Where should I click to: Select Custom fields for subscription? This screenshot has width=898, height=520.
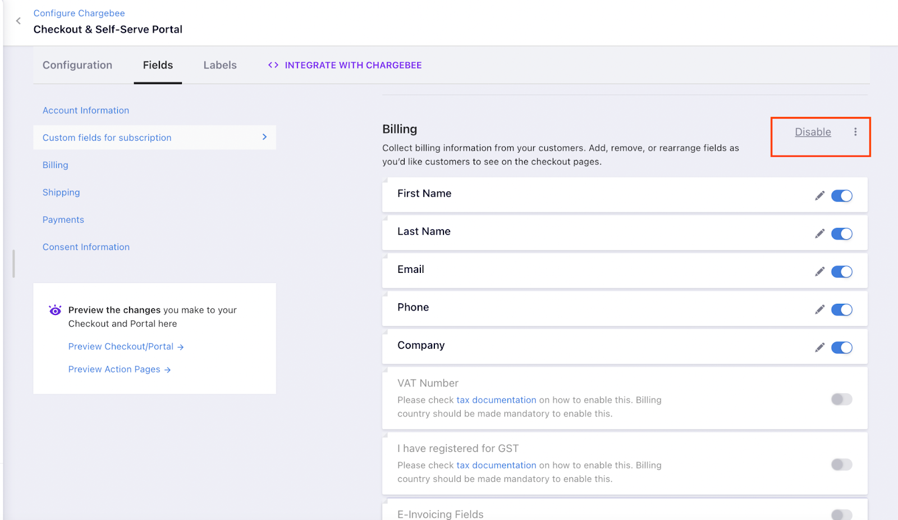107,138
